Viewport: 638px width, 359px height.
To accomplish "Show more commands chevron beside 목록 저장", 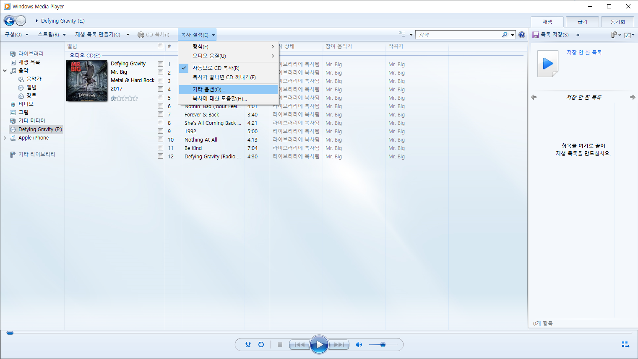I will 578,35.
